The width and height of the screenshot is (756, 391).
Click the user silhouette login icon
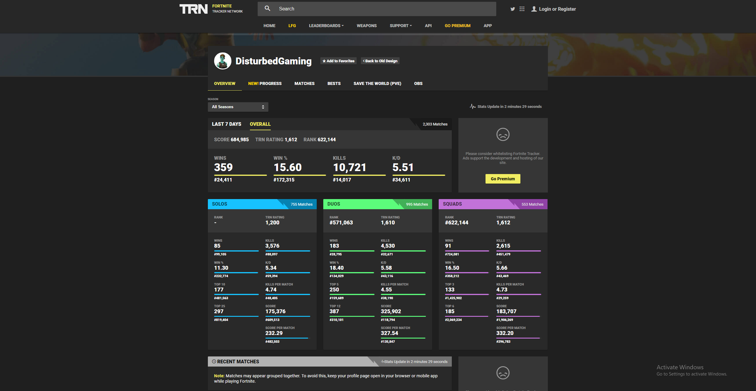tap(534, 9)
